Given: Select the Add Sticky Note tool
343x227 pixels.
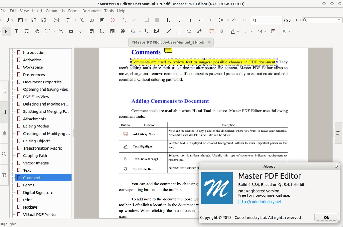Looking at the screenshot, I should coord(212,31).
